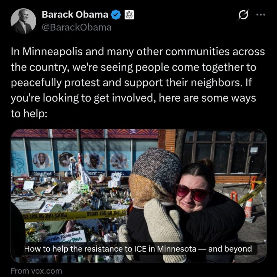277x277 pixels.
Task: Click the government affiliation seal badge
Action: click(129, 15)
